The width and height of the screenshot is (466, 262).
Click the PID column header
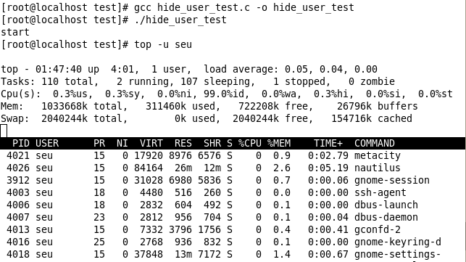point(21,143)
